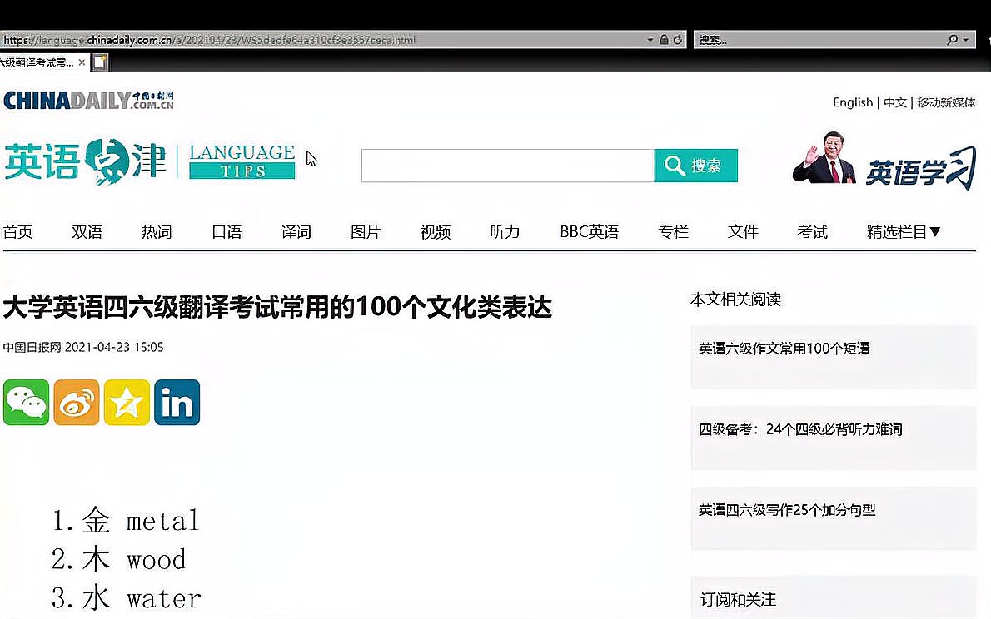Refresh the page with the reload icon
Screen dimensions: 991x619
click(x=676, y=39)
